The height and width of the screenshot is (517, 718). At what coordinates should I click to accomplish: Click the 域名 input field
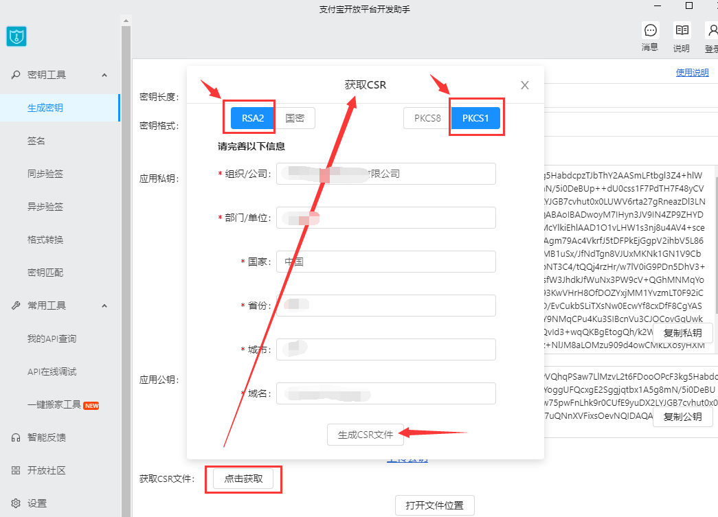(386, 393)
